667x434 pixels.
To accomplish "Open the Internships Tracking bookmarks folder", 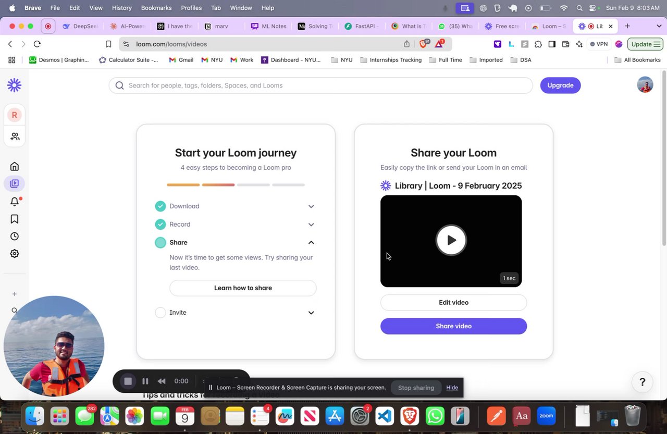I will (391, 60).
